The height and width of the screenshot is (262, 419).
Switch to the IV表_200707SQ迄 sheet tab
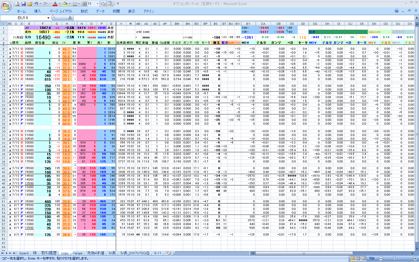pos(135,253)
